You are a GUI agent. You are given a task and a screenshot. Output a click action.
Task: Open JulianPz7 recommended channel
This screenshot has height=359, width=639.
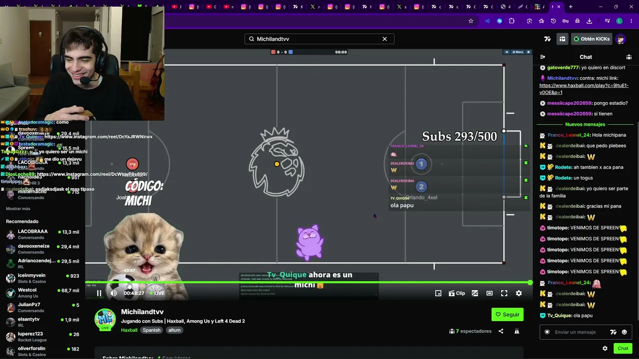42,307
